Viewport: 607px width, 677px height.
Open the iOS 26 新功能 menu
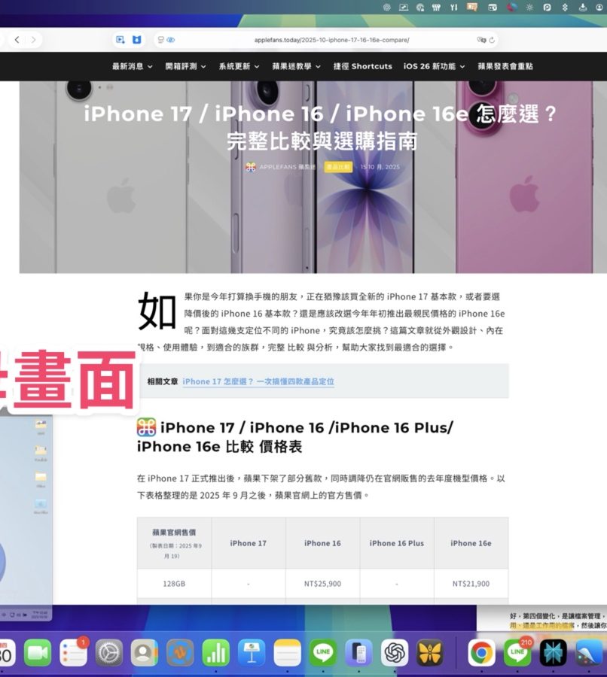click(434, 66)
